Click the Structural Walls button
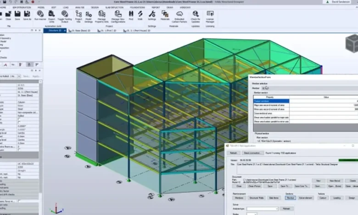The image size is (358, 215). click(257, 198)
